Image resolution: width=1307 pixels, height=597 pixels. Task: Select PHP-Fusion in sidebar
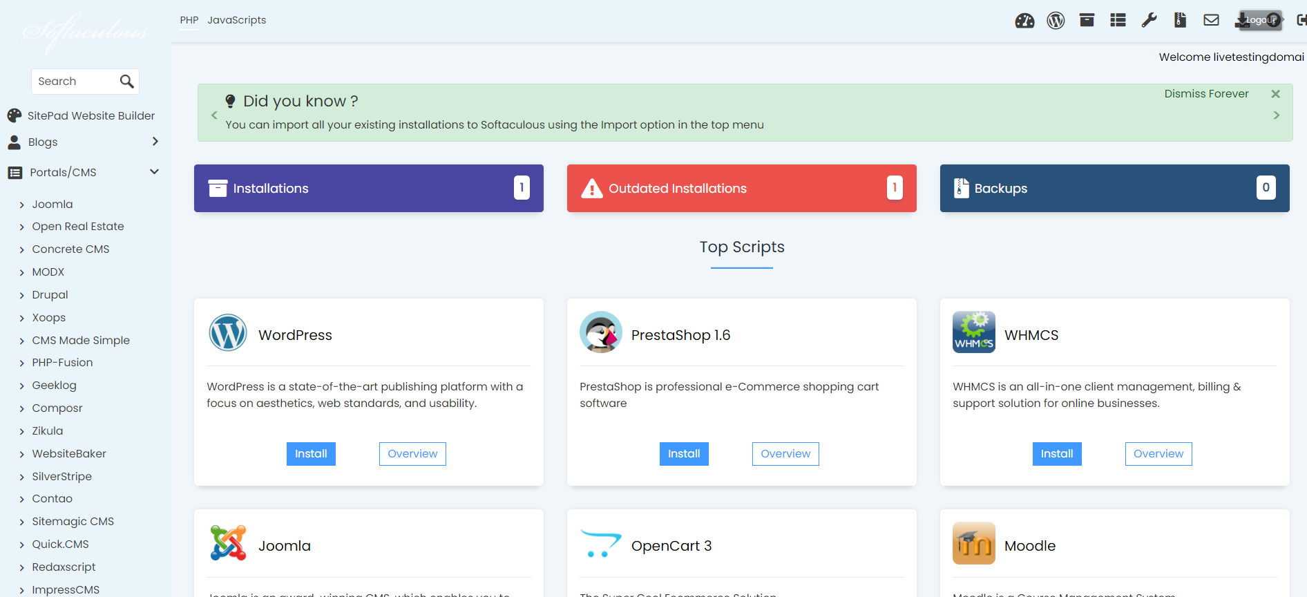pos(62,363)
